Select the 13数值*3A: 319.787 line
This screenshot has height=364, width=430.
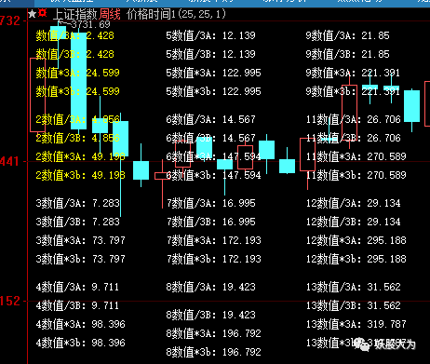(x=356, y=324)
